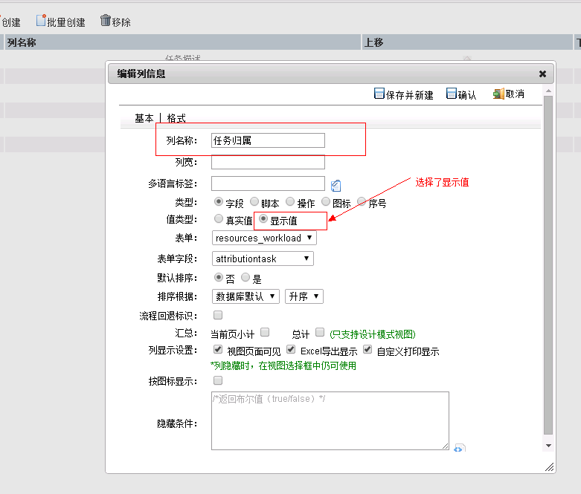Image resolution: width=581 pixels, height=494 pixels.
Task: Click the 批量创建 button label
Action: tap(66, 22)
